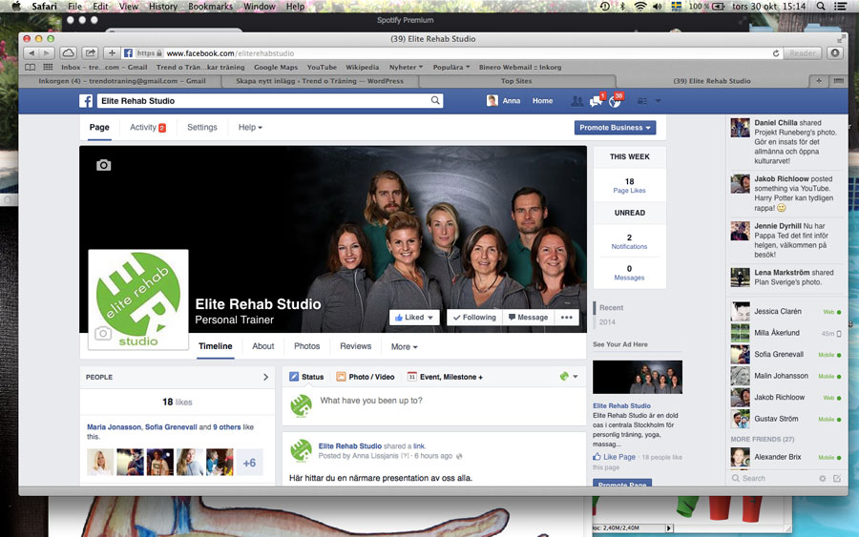The width and height of the screenshot is (859, 537).
Task: Click the Message button
Action: 528,318
